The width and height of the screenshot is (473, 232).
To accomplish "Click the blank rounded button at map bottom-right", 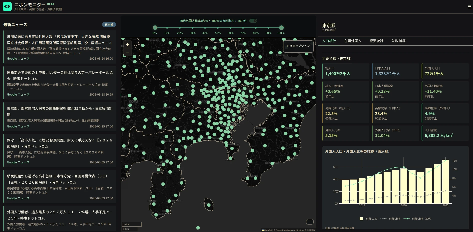I will tap(310, 222).
